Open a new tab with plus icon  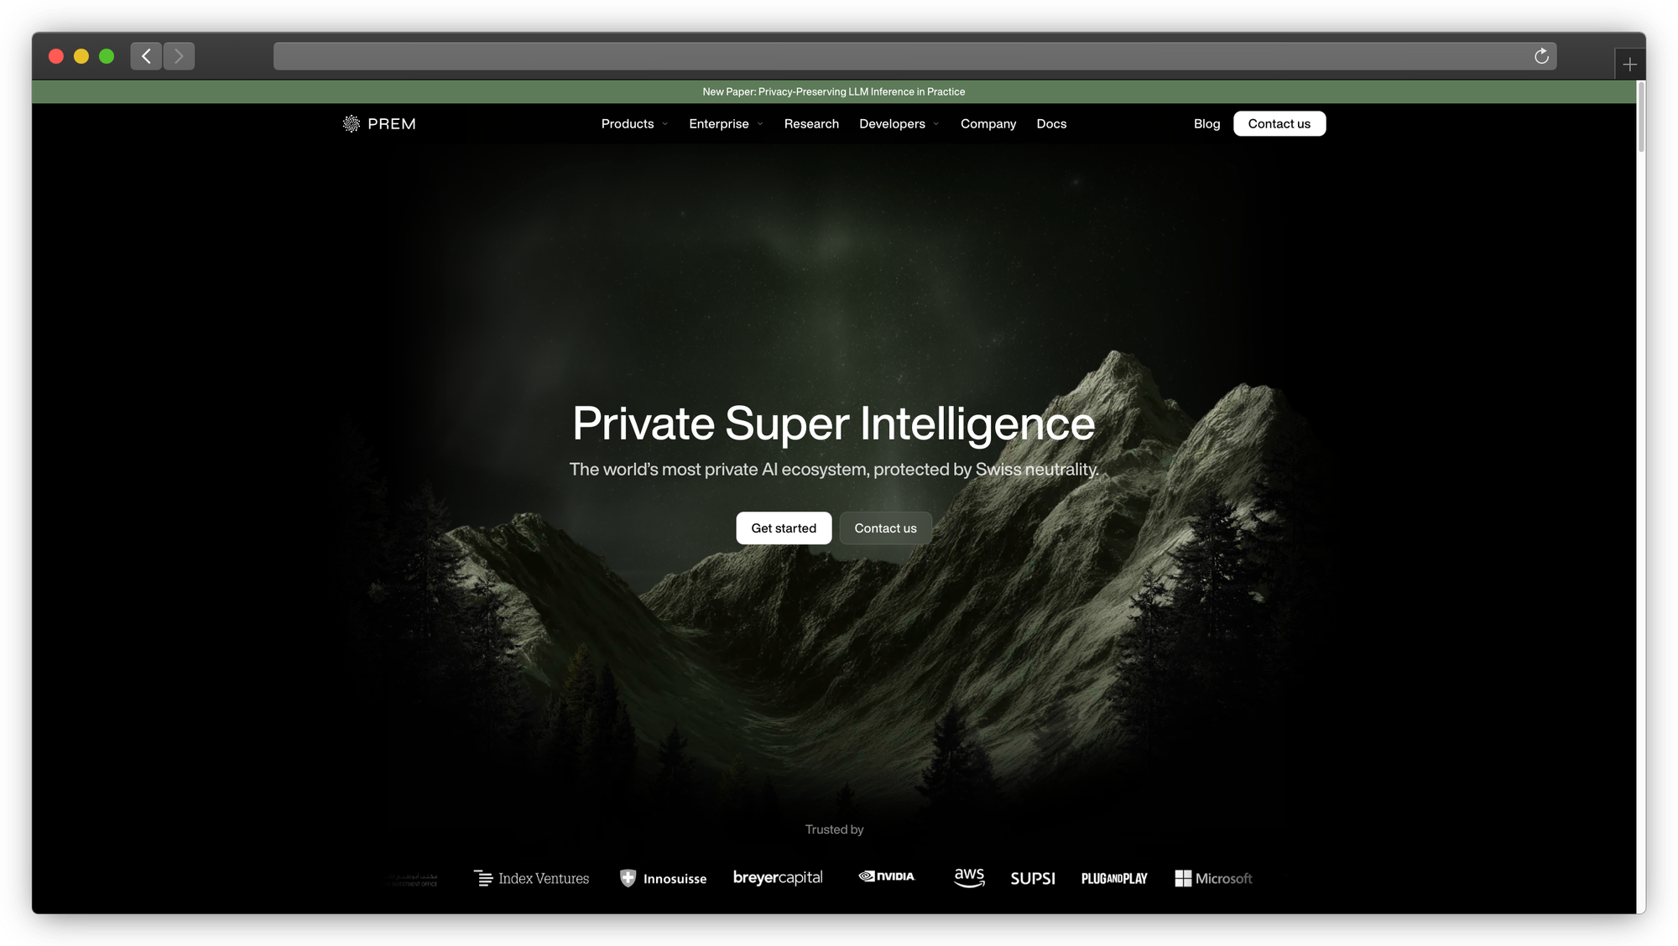point(1629,65)
